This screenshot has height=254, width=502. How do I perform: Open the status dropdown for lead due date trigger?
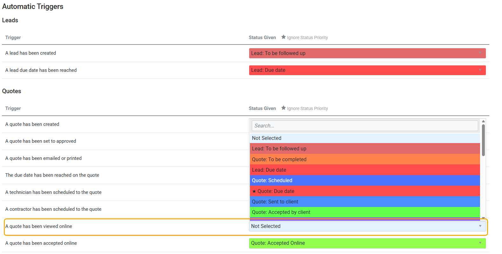[x=367, y=70]
